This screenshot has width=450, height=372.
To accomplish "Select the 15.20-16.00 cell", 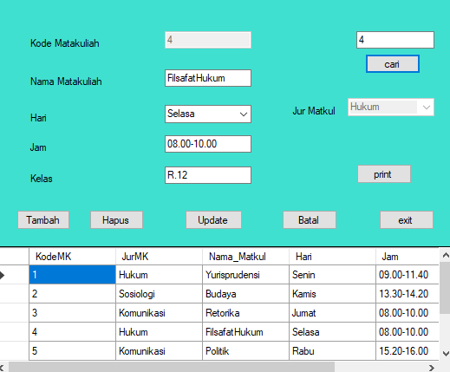I will 408,351.
